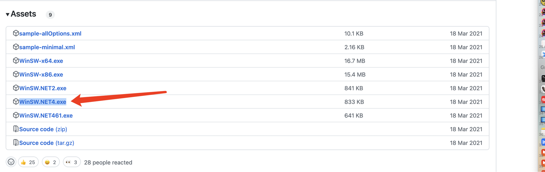Viewport: 545px width, 172px height.
Task: Click package icon beside WinSW.NET461.exe
Action: pos(16,115)
